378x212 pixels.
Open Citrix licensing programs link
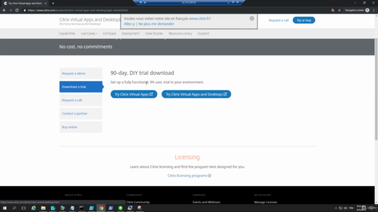[x=189, y=175]
